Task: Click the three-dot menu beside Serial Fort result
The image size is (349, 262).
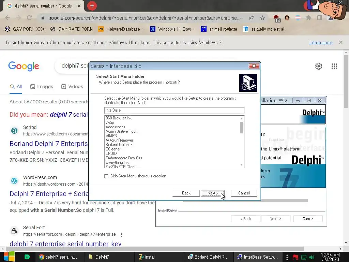Action: coord(121,235)
